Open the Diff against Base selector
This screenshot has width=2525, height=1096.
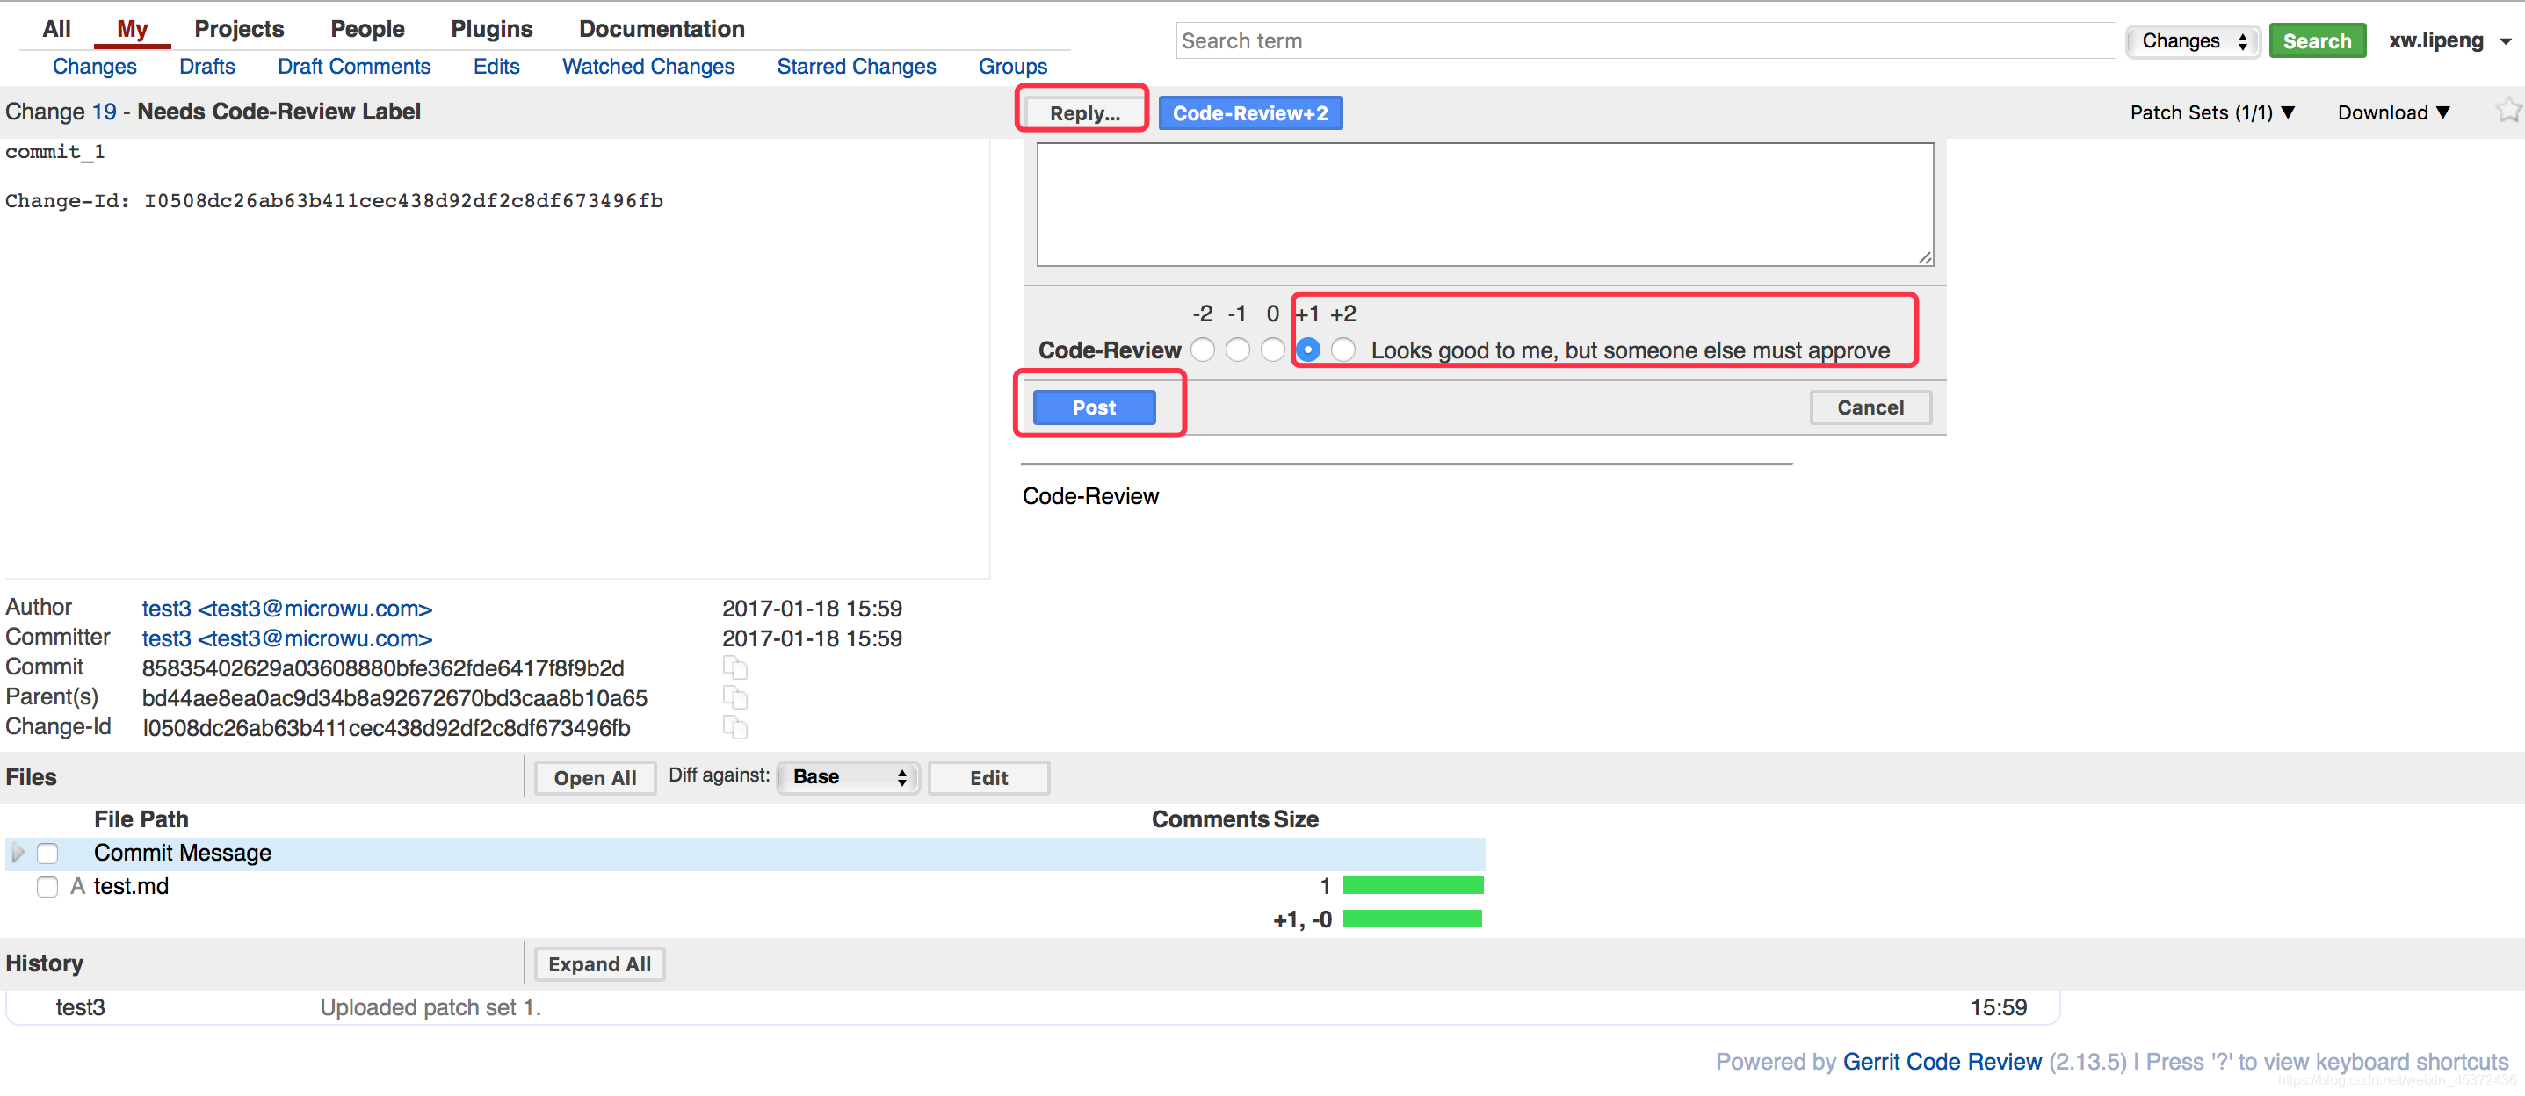click(848, 778)
